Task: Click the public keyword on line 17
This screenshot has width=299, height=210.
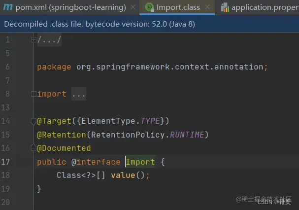Action: coord(52,162)
